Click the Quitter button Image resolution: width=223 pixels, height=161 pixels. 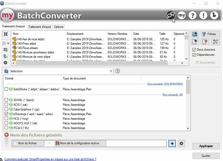point(206,156)
